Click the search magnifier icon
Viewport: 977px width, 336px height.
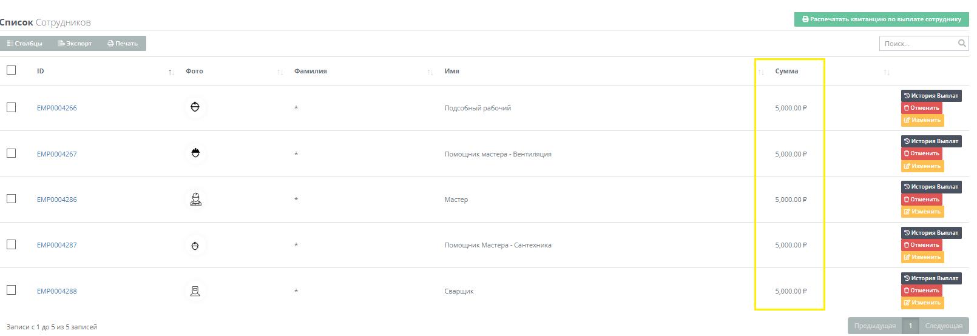point(962,43)
